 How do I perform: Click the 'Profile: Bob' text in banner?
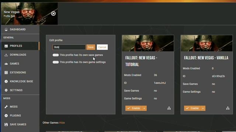[x=9, y=16]
